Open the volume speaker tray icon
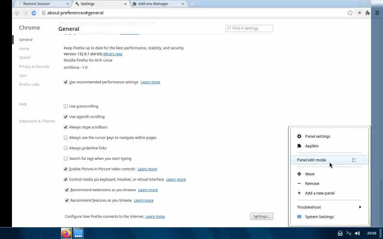The height and width of the screenshot is (239, 383). click(x=357, y=233)
